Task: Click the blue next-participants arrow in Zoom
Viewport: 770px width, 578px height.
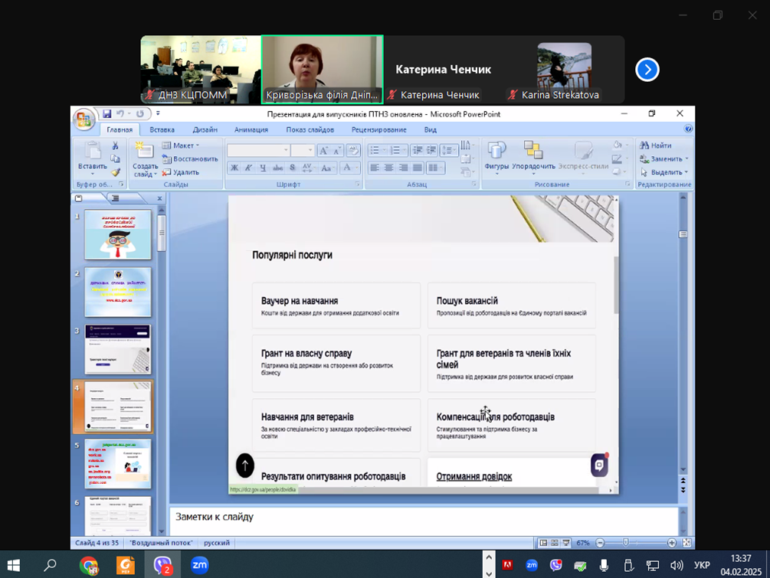Action: point(647,70)
